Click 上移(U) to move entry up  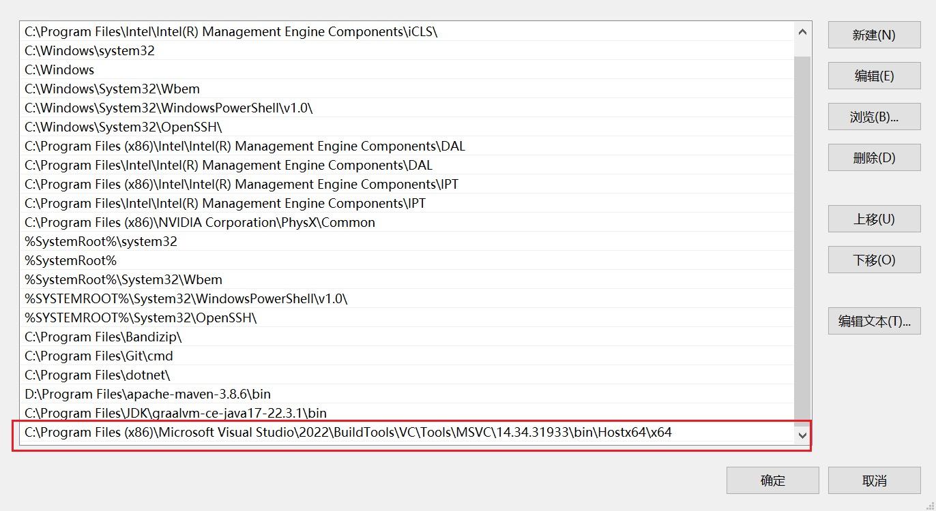tap(874, 219)
